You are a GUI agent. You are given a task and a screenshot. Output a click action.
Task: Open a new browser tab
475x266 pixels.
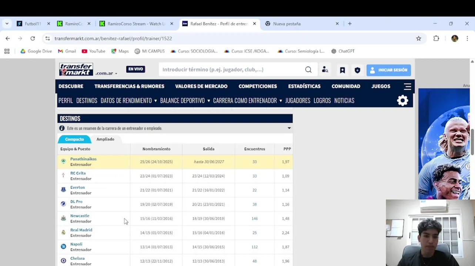349,24
